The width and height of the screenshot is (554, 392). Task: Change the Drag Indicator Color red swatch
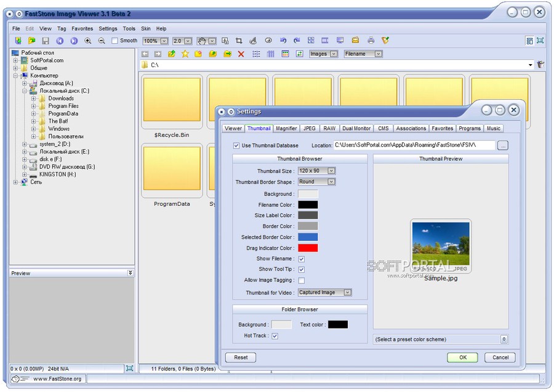click(308, 248)
